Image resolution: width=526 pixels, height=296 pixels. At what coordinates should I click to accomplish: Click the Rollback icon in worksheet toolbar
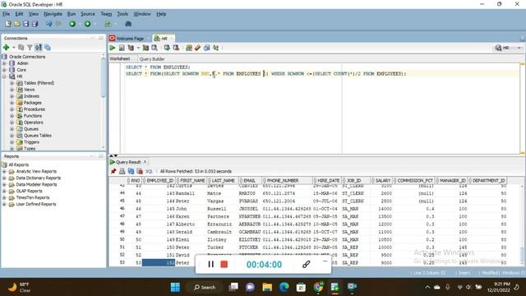[x=176, y=48]
